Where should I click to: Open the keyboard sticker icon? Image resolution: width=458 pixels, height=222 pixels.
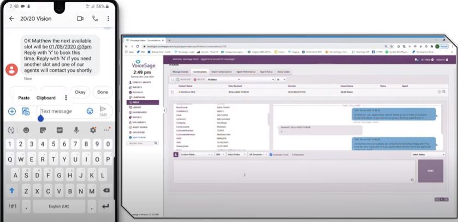coord(43,130)
